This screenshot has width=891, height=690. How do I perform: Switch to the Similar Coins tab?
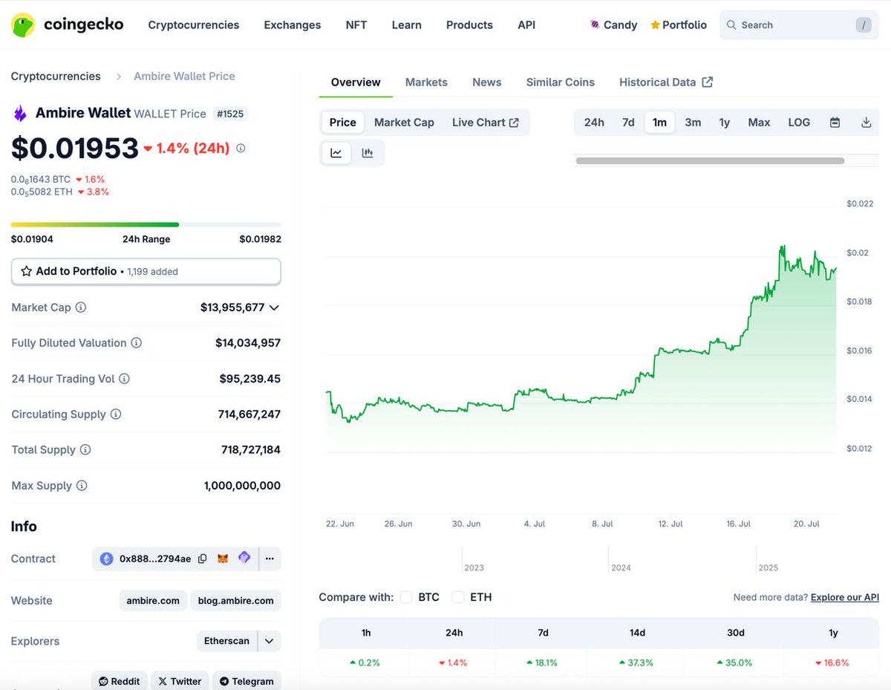pyautogui.click(x=561, y=82)
